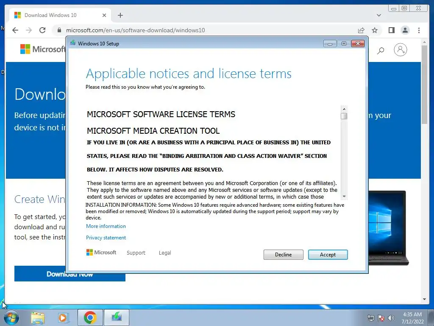Screen dimensions: 434x326
Task: Click the search magnifier on Microsoft page
Action: pos(381,51)
